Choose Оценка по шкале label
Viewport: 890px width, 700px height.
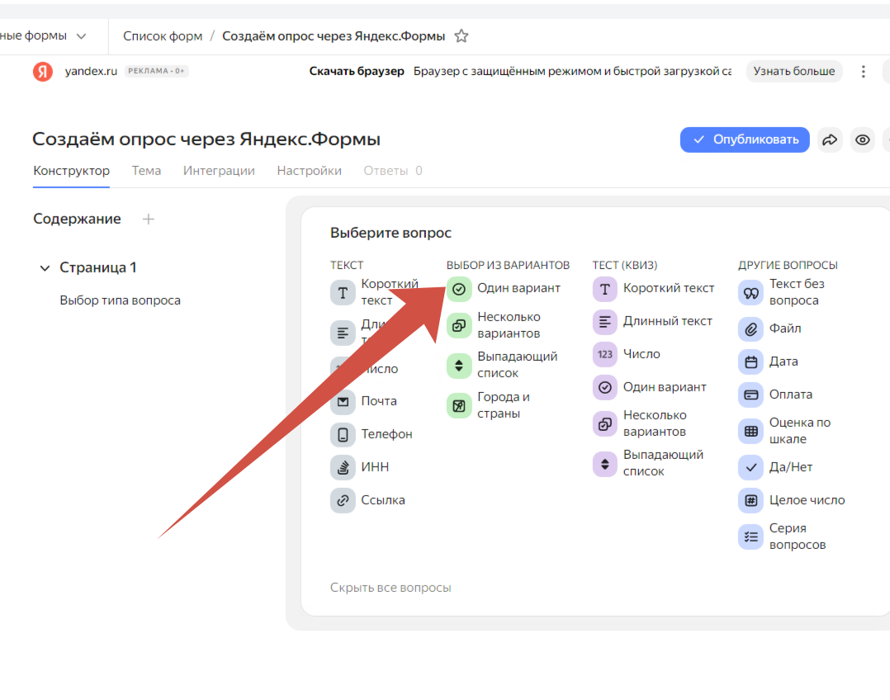tap(800, 431)
